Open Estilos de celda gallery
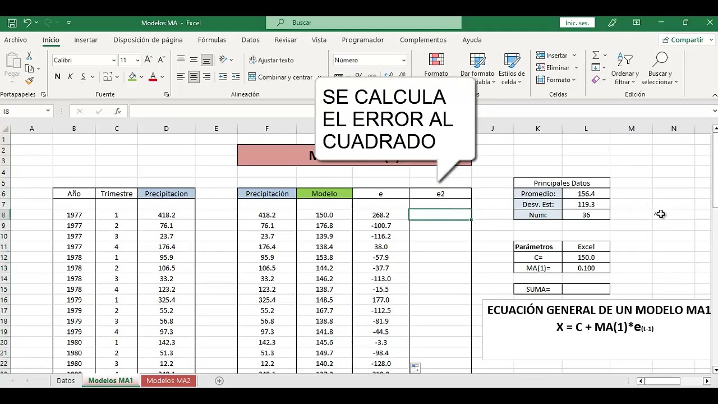Viewport: 718px width, 404px height. tap(512, 70)
